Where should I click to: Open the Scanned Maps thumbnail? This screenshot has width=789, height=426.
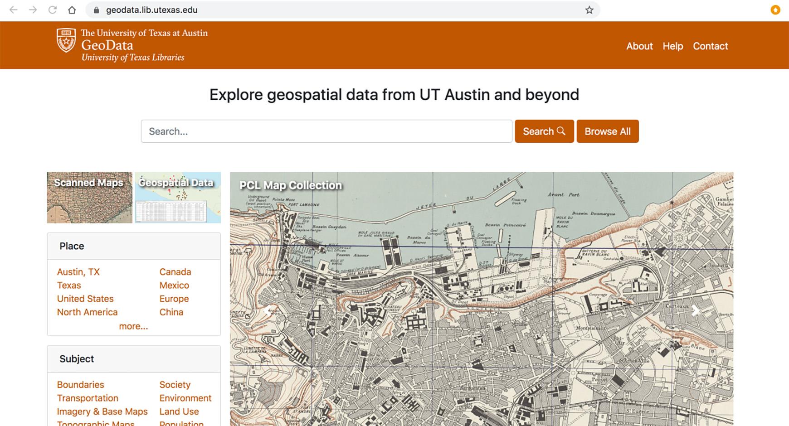point(90,197)
